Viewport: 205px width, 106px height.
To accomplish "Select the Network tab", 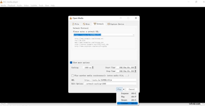I will click(99, 24).
